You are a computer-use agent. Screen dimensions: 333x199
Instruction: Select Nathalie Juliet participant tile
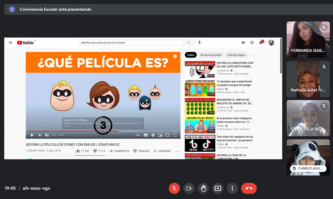click(308, 79)
